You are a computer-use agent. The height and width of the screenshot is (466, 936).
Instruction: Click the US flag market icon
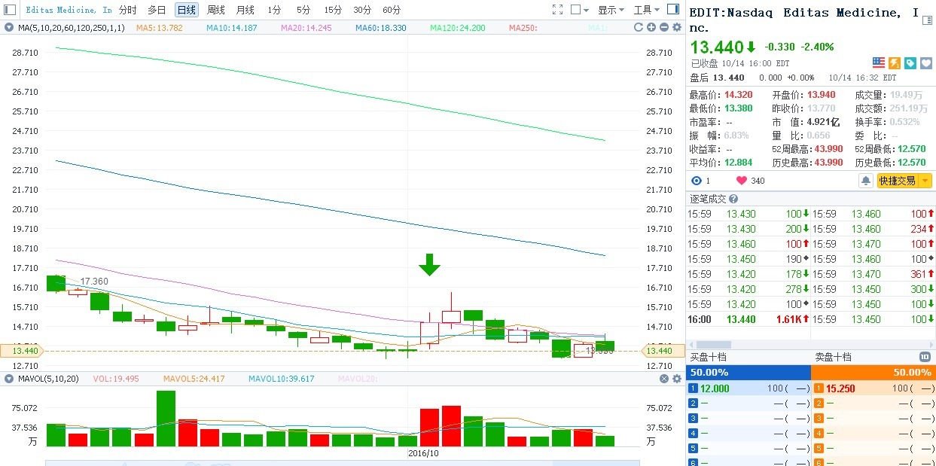pos(879,63)
